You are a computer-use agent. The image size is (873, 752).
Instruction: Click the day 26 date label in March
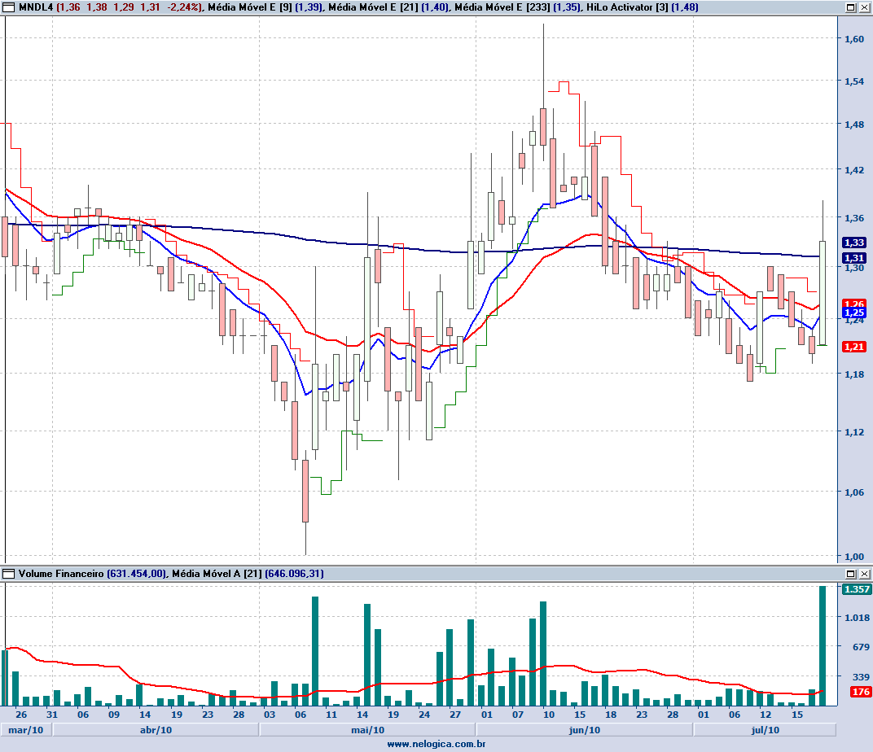point(21,715)
